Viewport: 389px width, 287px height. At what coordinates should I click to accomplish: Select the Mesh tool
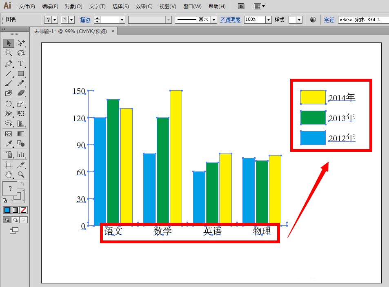(9, 134)
